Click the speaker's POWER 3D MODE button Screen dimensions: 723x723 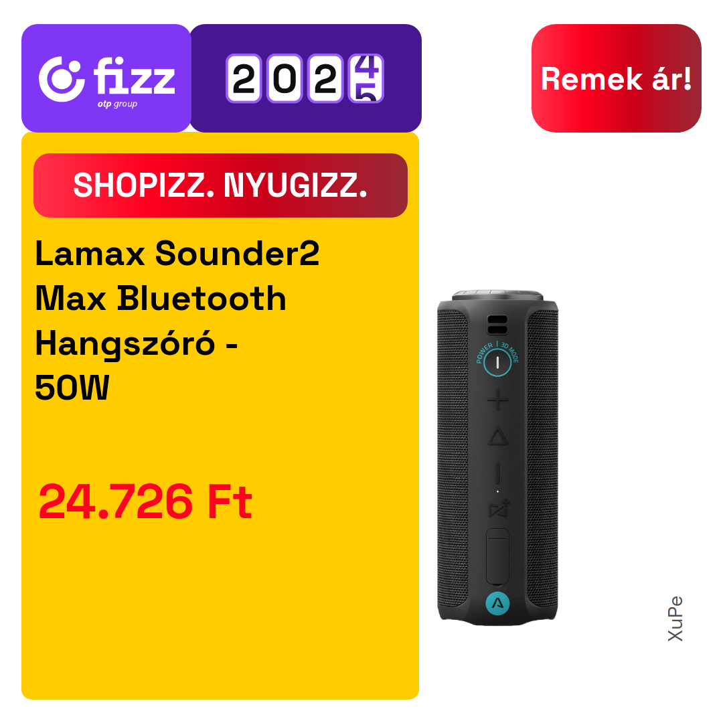497,362
